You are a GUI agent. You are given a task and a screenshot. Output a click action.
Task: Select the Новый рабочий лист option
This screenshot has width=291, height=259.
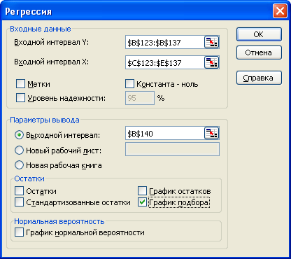click(x=19, y=150)
